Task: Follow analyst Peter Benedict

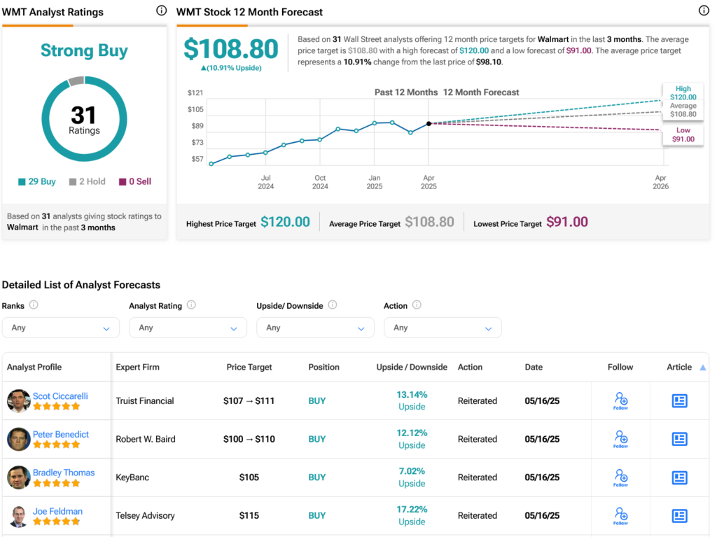Action: [620, 439]
